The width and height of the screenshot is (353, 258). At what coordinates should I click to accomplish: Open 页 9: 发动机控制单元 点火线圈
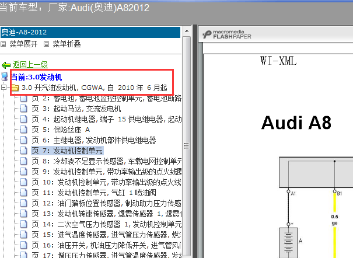click(x=106, y=172)
